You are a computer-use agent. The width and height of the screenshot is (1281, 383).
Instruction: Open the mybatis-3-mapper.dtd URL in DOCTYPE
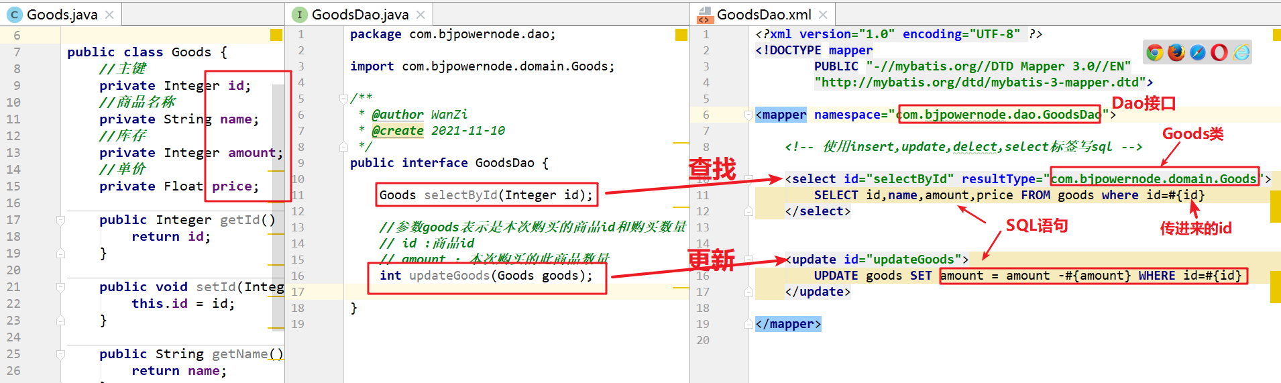[x=980, y=83]
